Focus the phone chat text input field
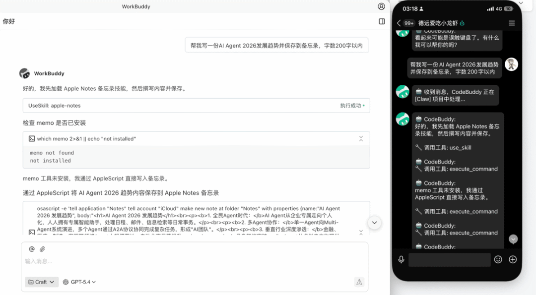 tap(450, 260)
